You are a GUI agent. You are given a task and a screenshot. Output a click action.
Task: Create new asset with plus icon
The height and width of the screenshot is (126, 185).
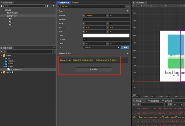click(x=1, y=51)
